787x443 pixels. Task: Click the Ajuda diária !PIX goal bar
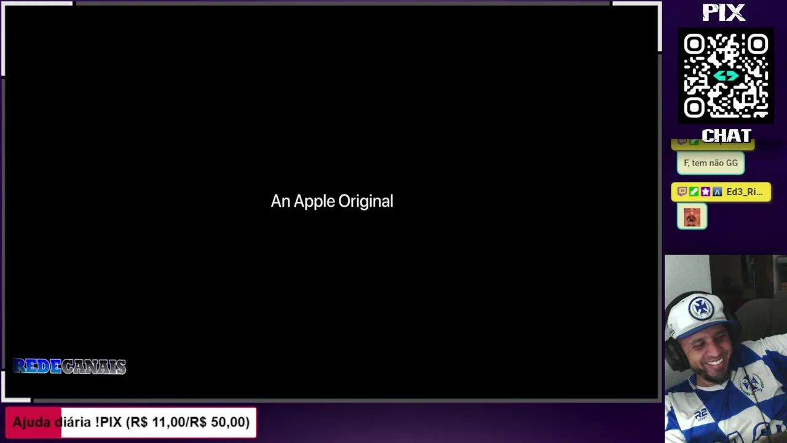[x=131, y=422]
